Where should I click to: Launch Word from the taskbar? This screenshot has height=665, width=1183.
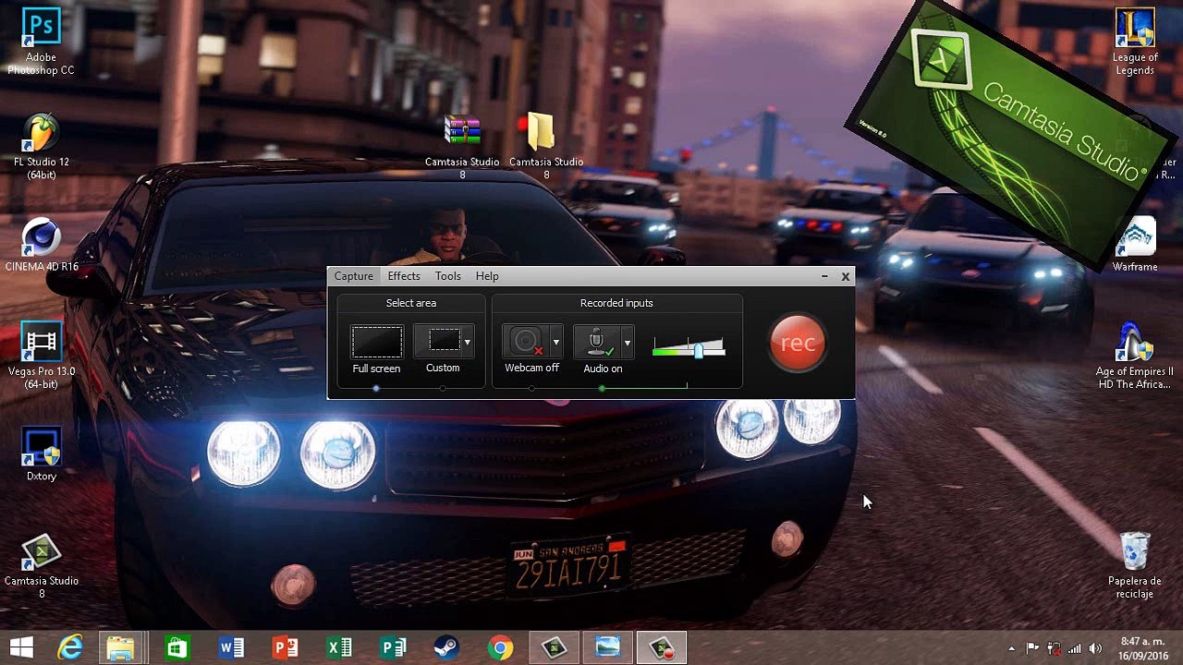pyautogui.click(x=231, y=647)
